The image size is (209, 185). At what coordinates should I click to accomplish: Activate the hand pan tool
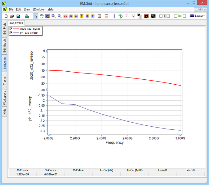tap(41, 16)
